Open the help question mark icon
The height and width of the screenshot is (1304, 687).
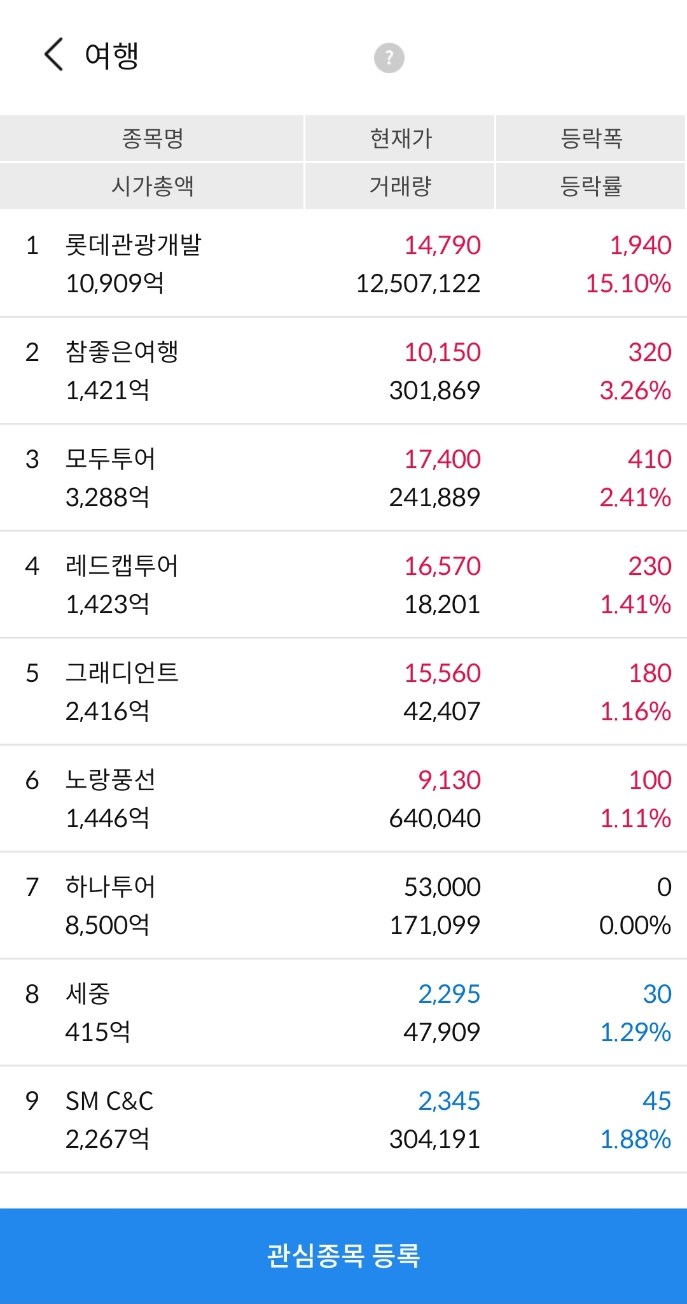click(x=389, y=58)
